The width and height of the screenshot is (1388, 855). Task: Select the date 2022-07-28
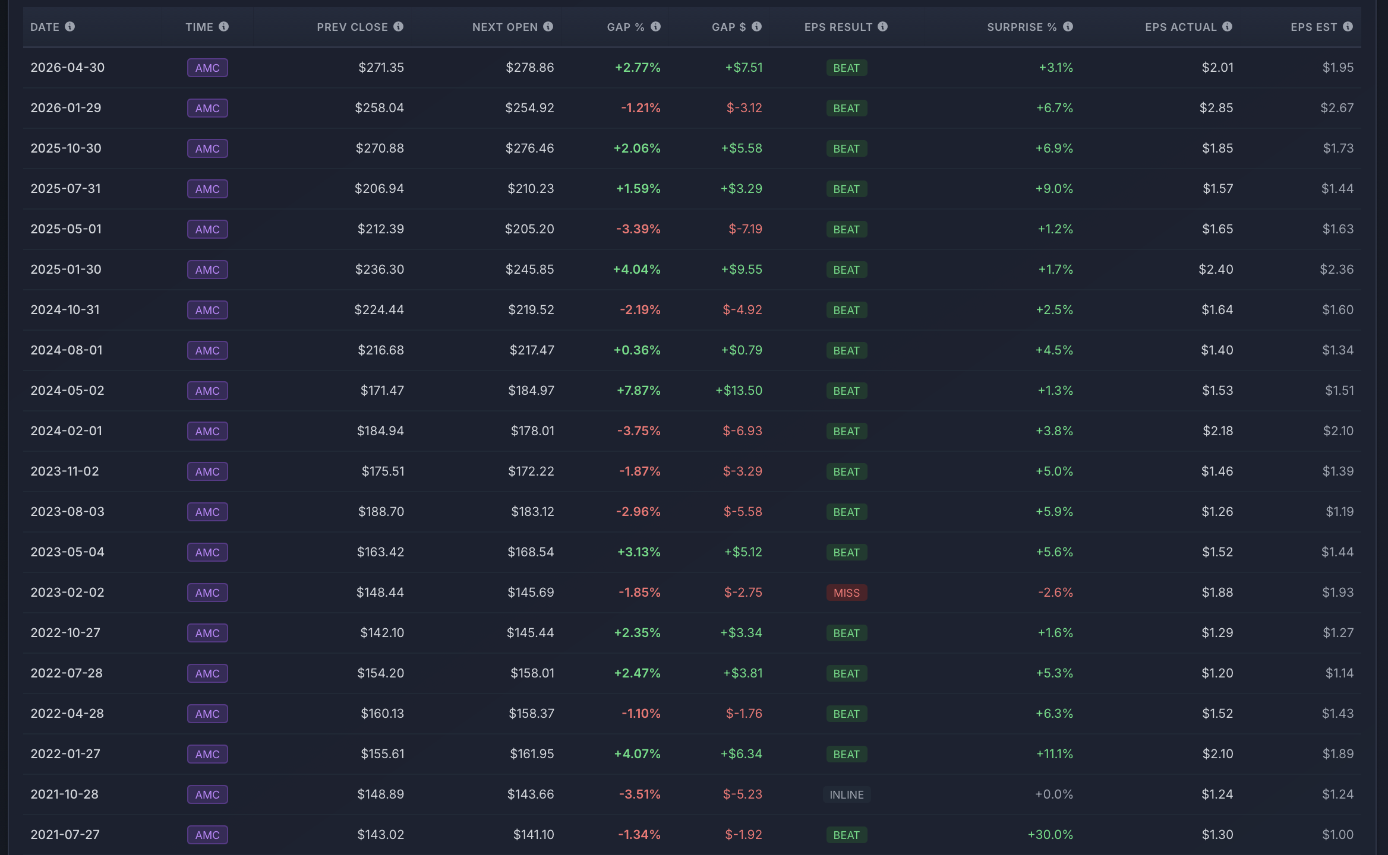pyautogui.click(x=67, y=673)
